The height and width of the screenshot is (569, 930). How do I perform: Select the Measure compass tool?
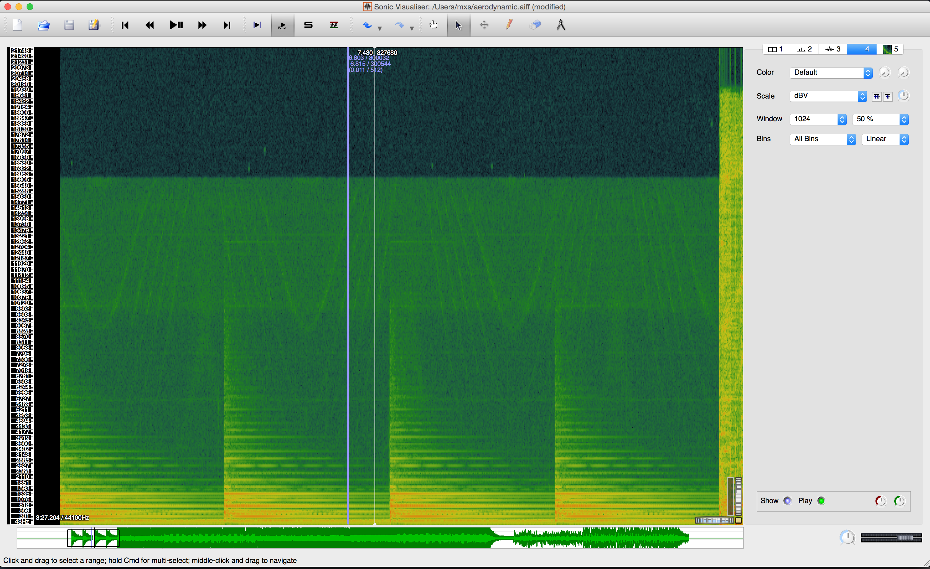(x=560, y=25)
